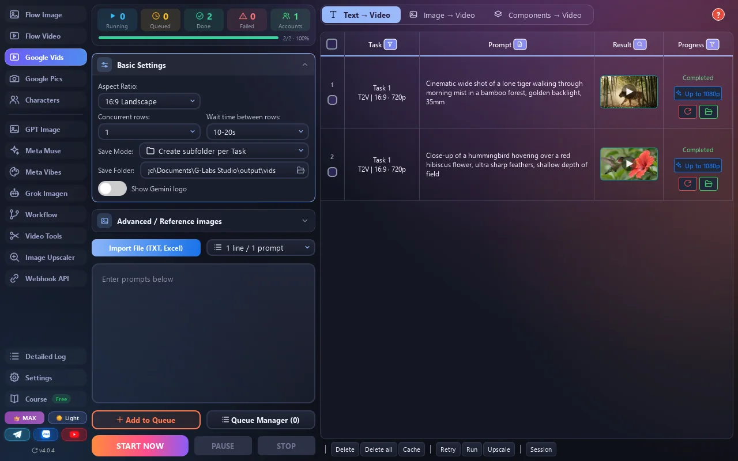This screenshot has height=461, width=738.
Task: Expand the Advanced / Reference images section
Action: (204, 221)
